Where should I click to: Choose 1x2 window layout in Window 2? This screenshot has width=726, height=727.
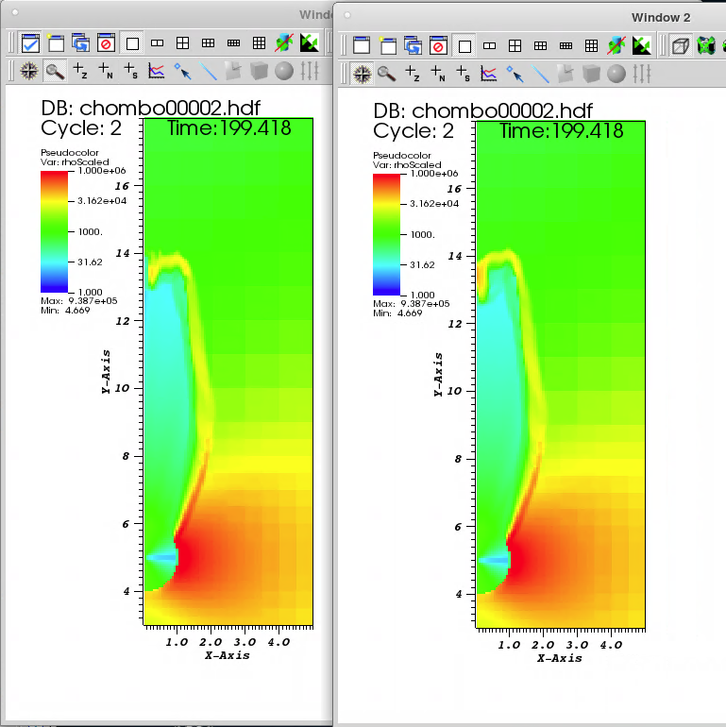[490, 46]
